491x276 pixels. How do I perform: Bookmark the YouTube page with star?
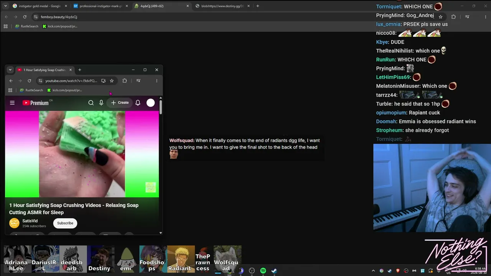[x=112, y=80]
